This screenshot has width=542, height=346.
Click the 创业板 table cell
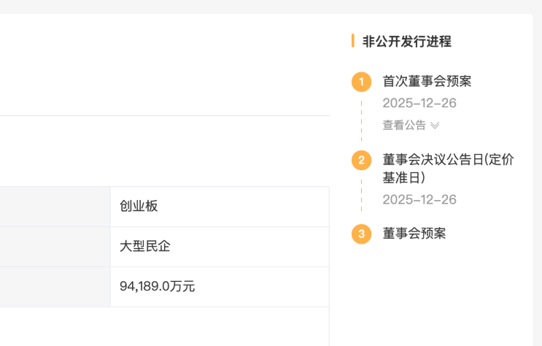coord(139,207)
